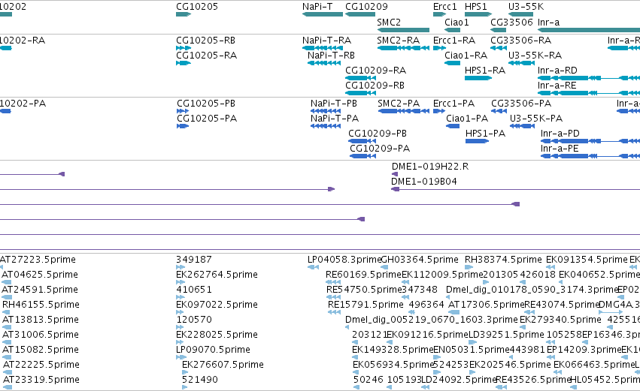Open the SMC2-PA protein feature
The image size is (640, 391).
(403, 111)
